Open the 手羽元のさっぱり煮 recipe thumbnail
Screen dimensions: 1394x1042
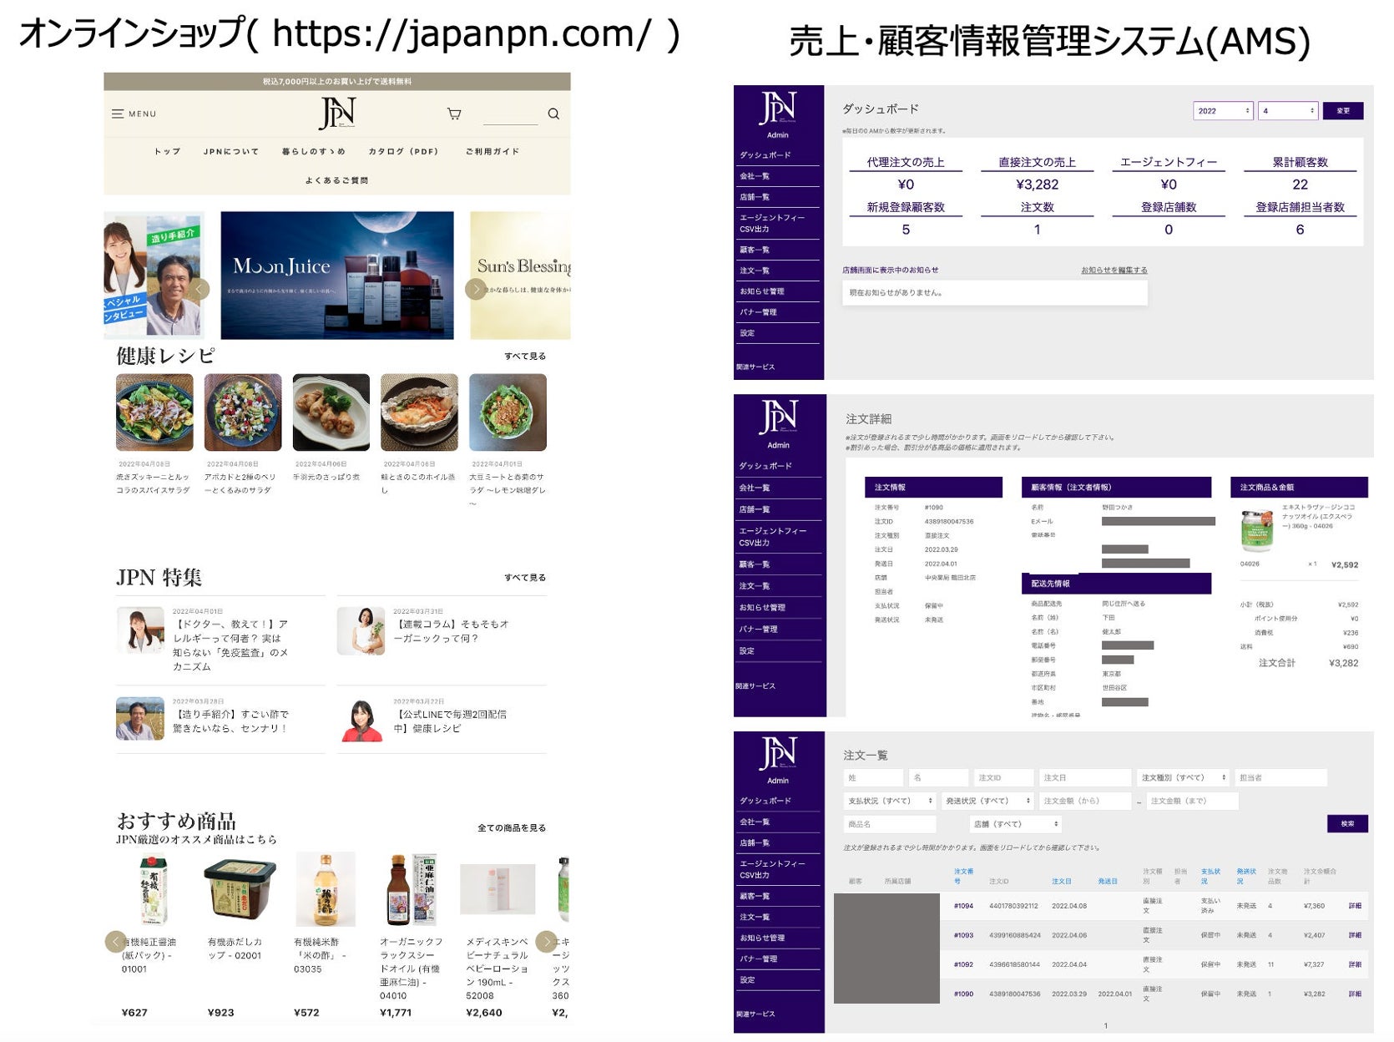click(x=331, y=412)
